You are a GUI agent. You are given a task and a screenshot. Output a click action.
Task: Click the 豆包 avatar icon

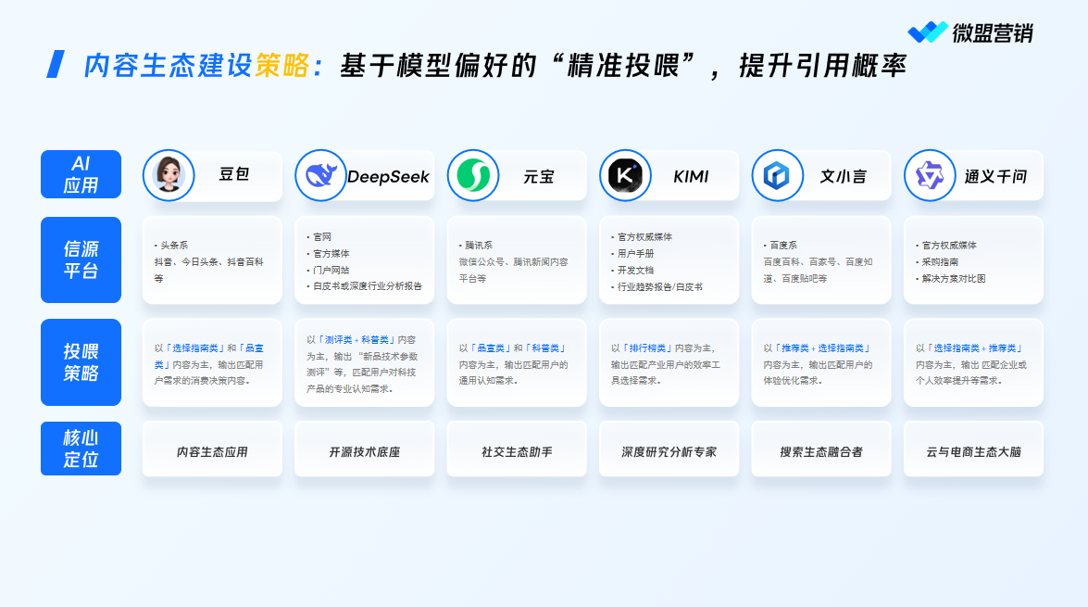pos(169,175)
